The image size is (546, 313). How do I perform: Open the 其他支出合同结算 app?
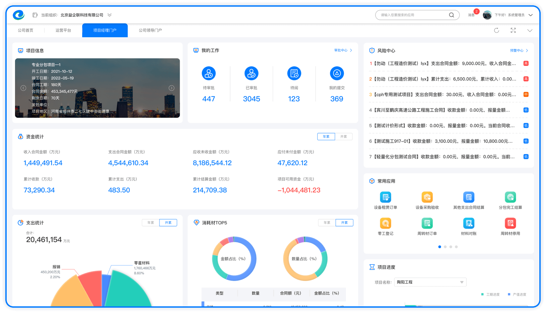coord(469,201)
